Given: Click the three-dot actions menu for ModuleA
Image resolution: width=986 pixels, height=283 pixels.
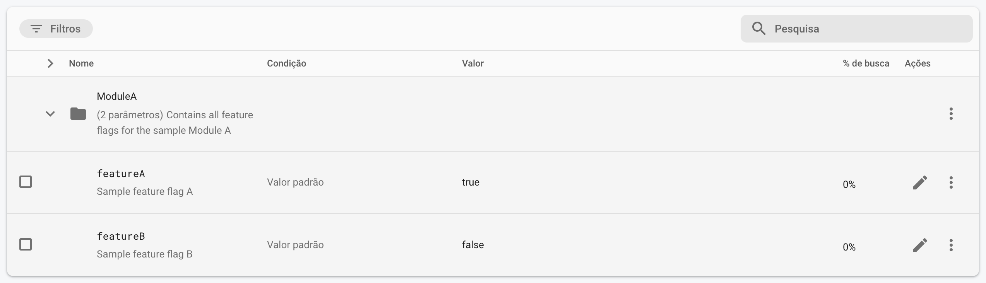Looking at the screenshot, I should (952, 114).
